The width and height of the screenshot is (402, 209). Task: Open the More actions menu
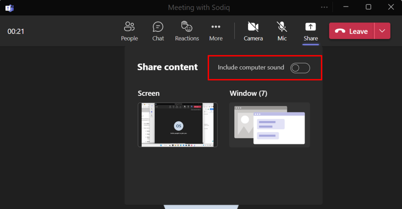pos(216,31)
